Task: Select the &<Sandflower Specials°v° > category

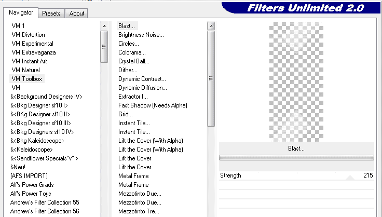Action: (x=44, y=158)
